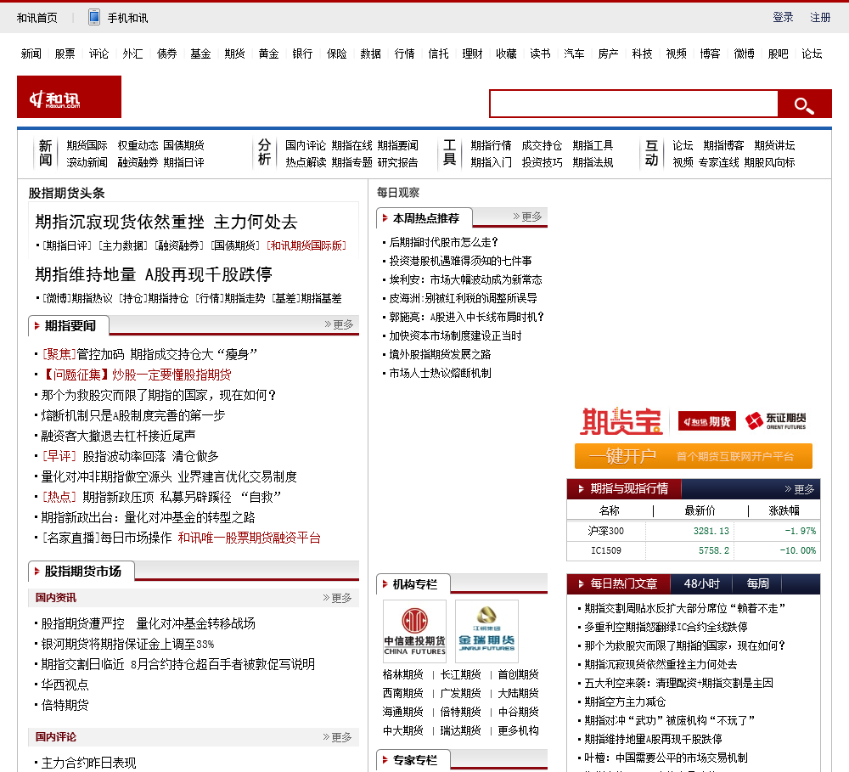Click the 期货宝 banner logo

(x=621, y=421)
